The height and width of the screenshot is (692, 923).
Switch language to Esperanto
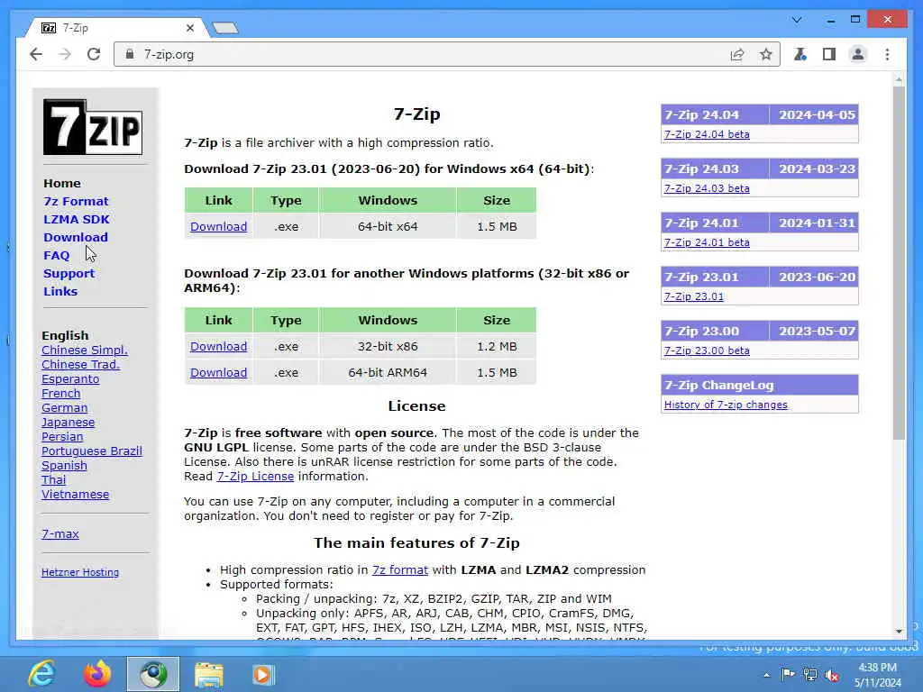pos(70,379)
